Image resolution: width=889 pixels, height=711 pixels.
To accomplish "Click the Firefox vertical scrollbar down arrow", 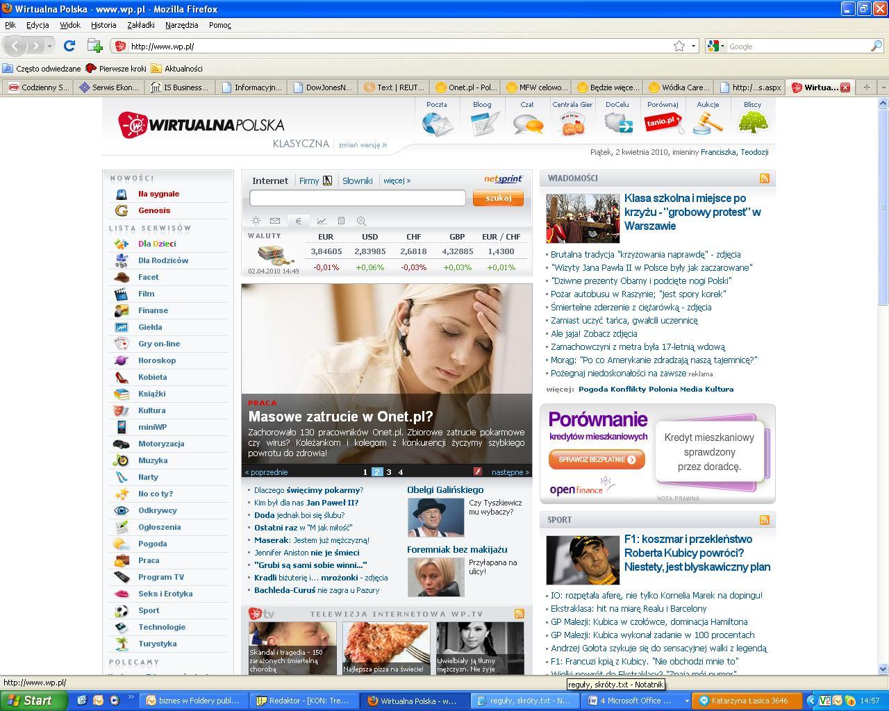I will coord(883,669).
